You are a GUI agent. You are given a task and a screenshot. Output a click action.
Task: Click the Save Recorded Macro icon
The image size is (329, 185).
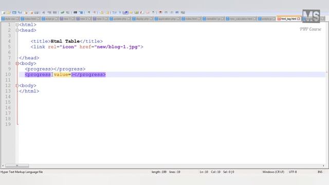point(183,12)
